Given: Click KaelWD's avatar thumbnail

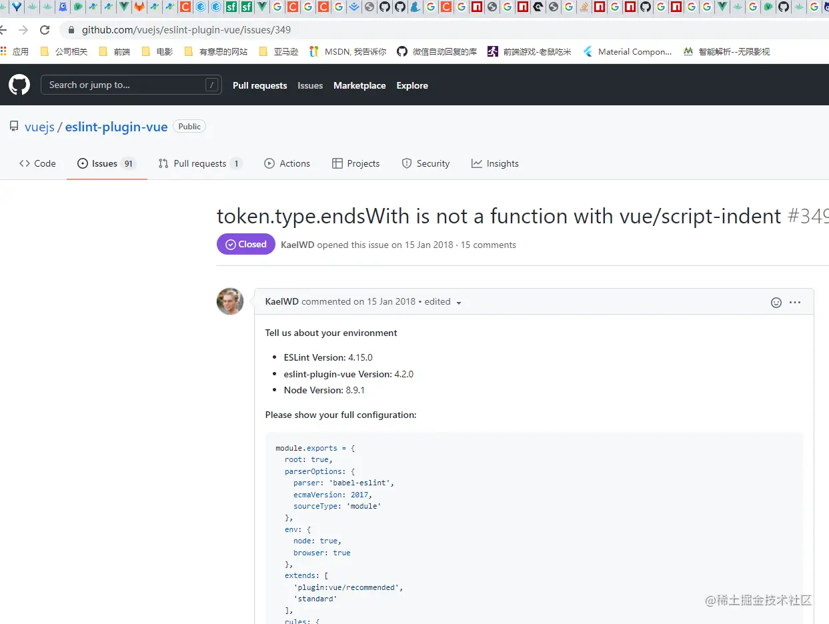Looking at the screenshot, I should (x=229, y=301).
